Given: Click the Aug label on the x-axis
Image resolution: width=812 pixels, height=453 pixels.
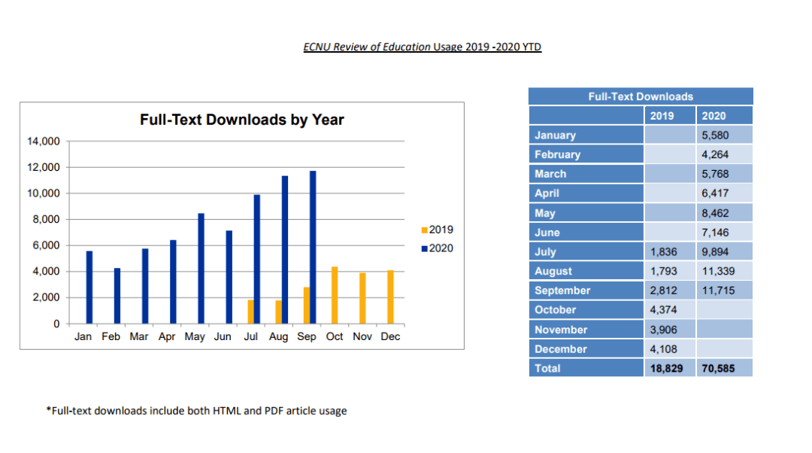Looking at the screenshot, I should pyautogui.click(x=279, y=337).
